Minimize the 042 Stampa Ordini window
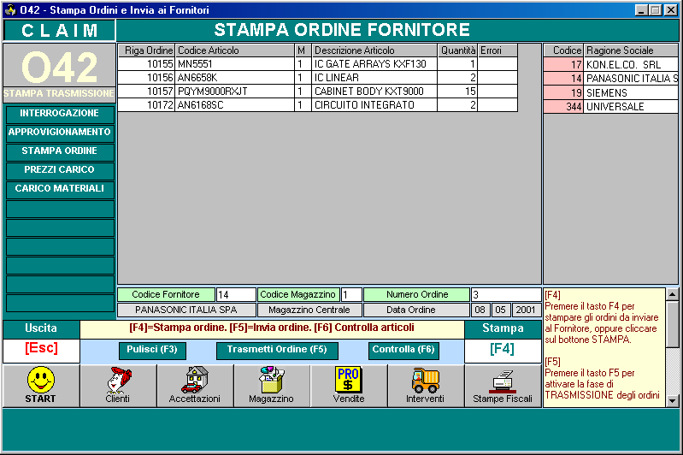The width and height of the screenshot is (683, 455). coord(641,10)
